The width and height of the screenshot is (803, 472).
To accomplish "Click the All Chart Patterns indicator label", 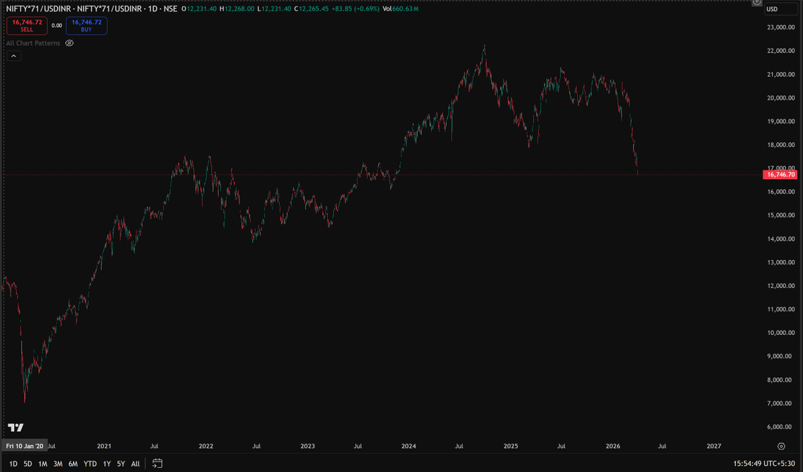I will click(33, 43).
